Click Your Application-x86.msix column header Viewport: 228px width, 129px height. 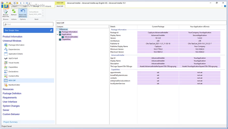200,27
